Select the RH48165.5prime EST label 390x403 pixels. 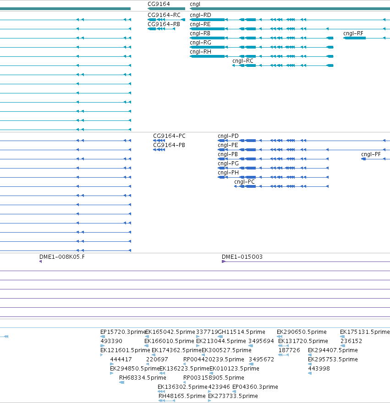coord(182,396)
